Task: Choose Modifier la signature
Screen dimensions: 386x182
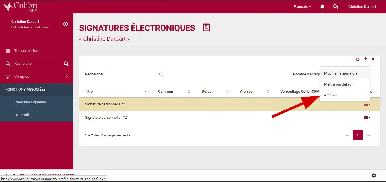Action: [345, 73]
